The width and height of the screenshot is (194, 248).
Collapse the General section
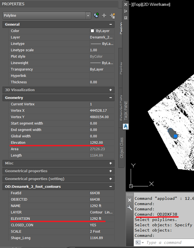[x=111, y=24]
